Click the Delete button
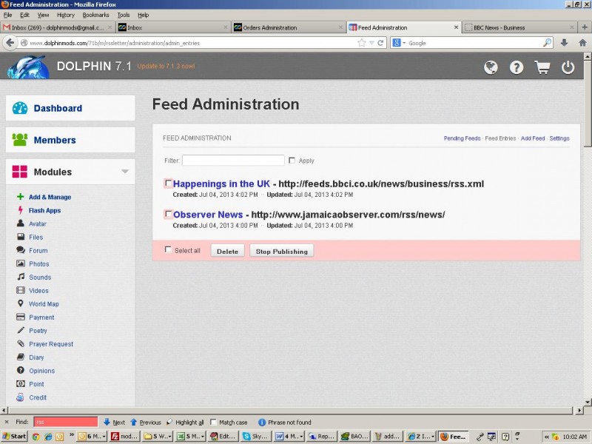 (227, 251)
